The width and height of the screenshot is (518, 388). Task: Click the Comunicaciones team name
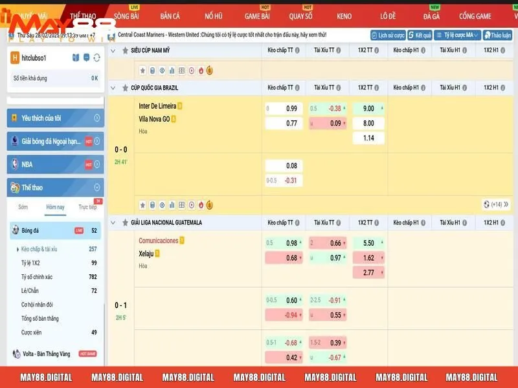click(x=158, y=241)
